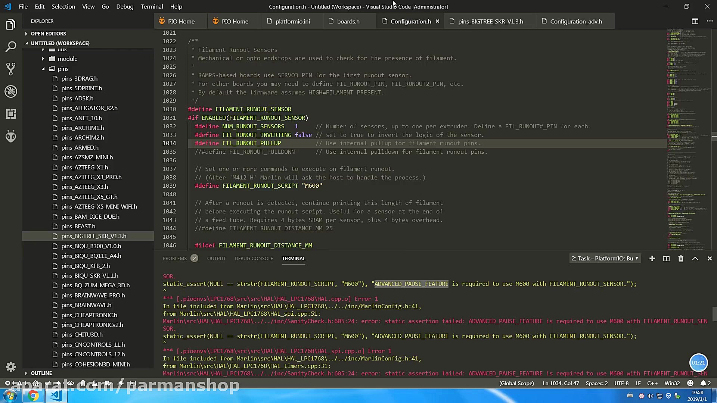Open the Source Control view
Image resolution: width=717 pixels, height=403 pixels.
tap(11, 69)
